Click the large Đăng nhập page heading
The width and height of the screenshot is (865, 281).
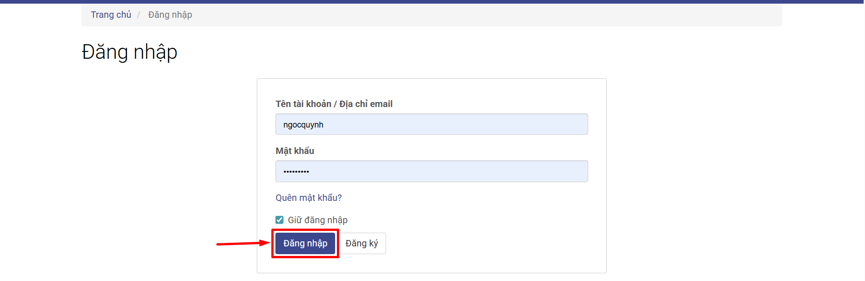pos(129,52)
